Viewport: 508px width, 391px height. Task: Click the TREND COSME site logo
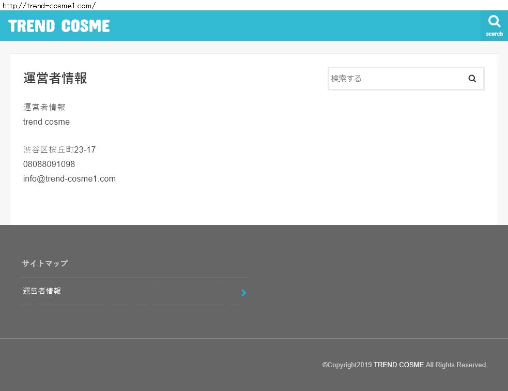point(59,26)
